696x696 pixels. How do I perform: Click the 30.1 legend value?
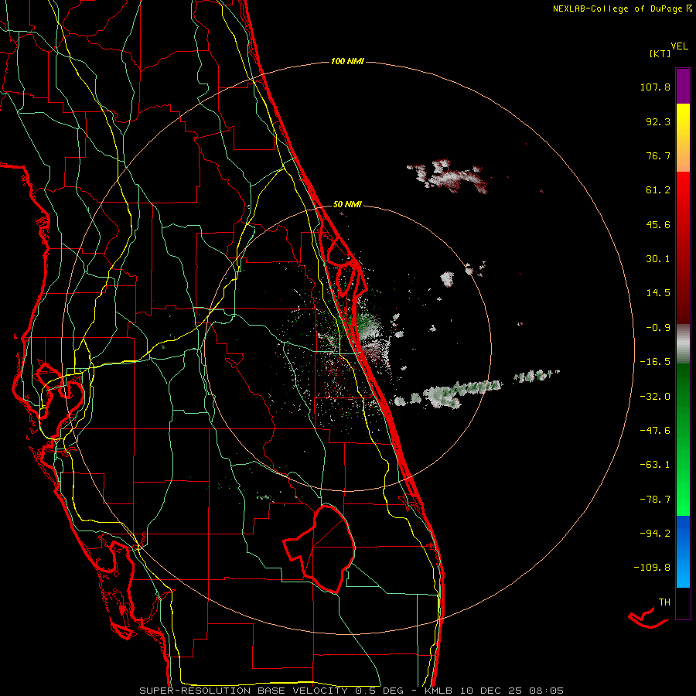coord(658,259)
